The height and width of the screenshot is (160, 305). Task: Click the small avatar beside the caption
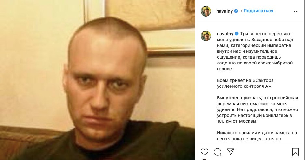206,36
